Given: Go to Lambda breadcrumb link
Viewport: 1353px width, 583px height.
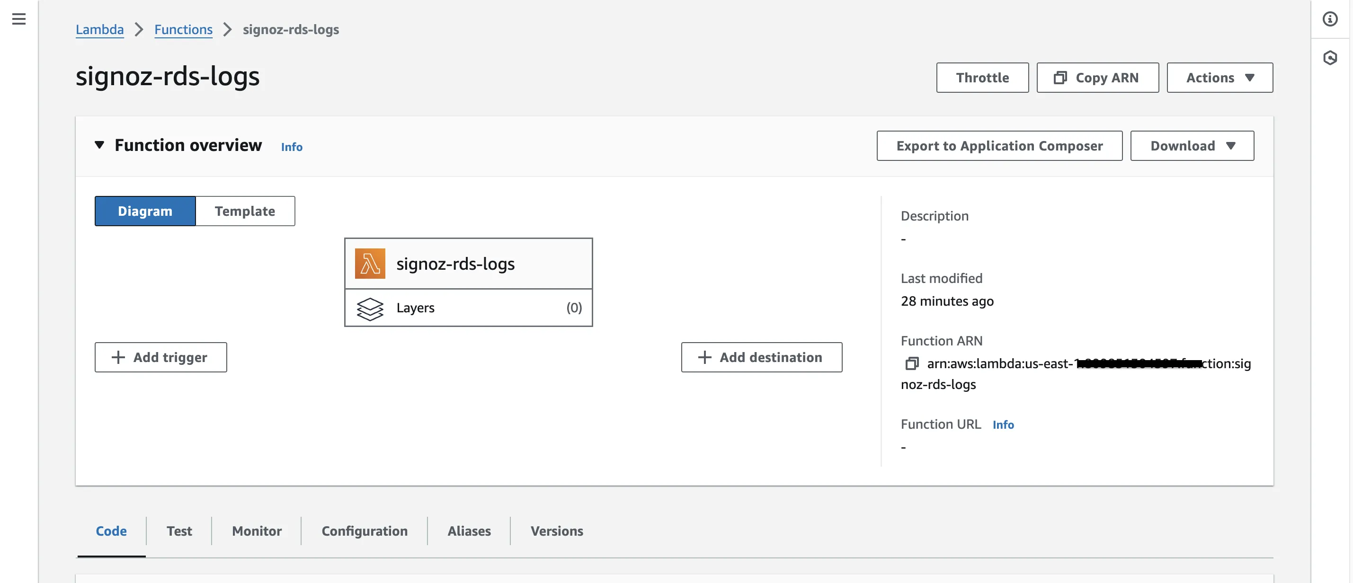Looking at the screenshot, I should coord(100,29).
